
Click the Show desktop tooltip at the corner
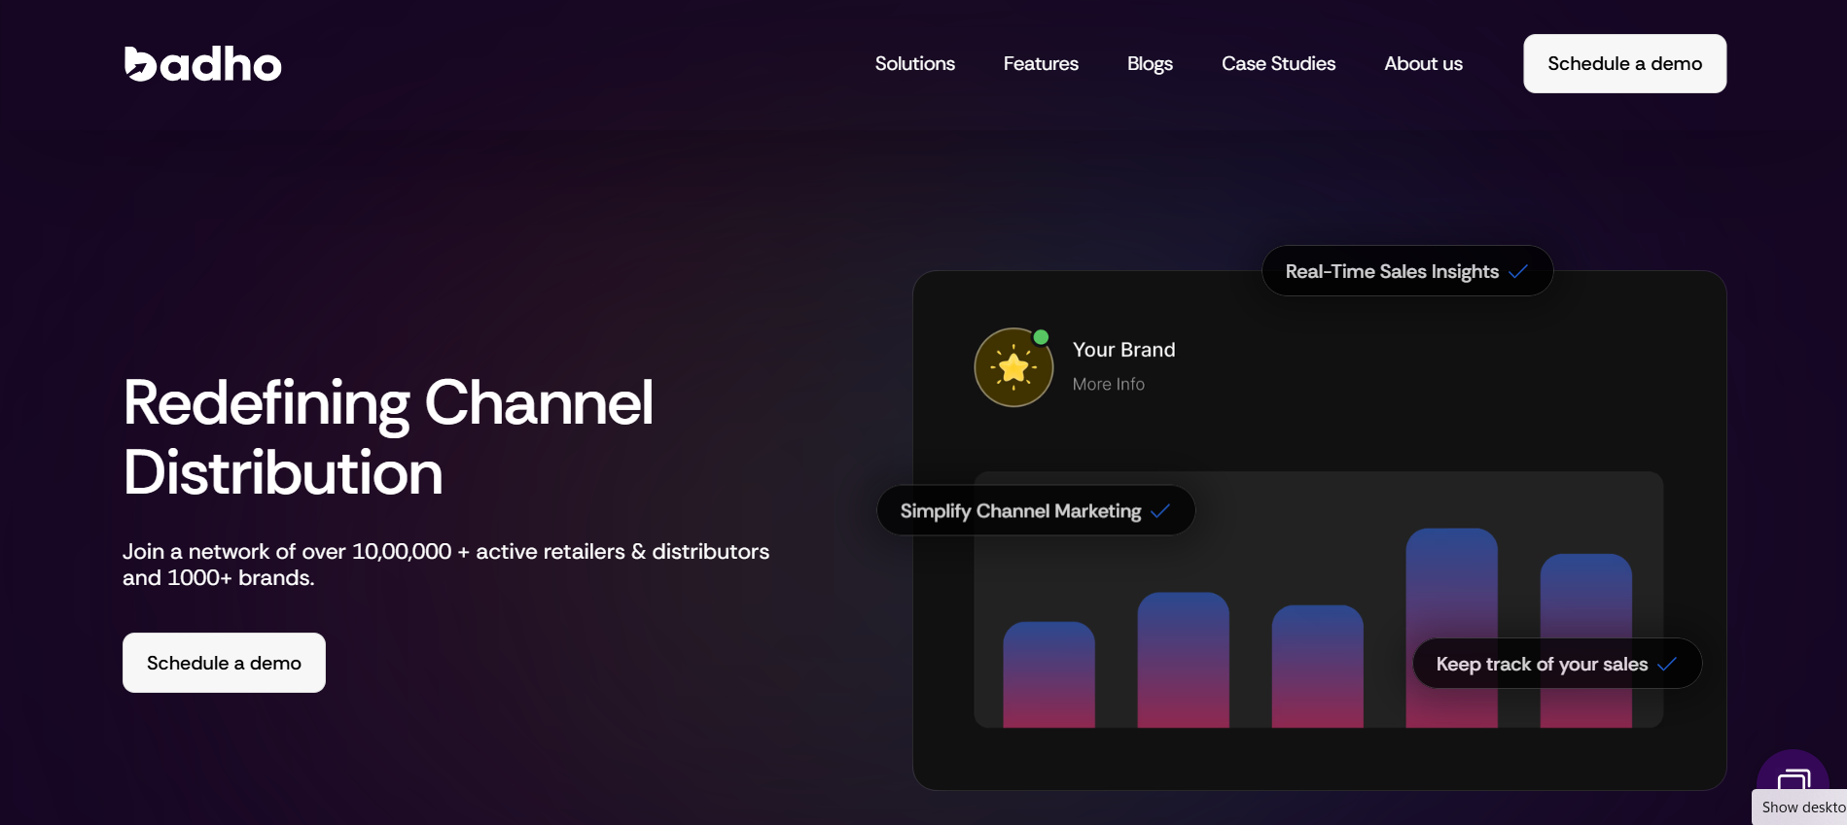1802,808
